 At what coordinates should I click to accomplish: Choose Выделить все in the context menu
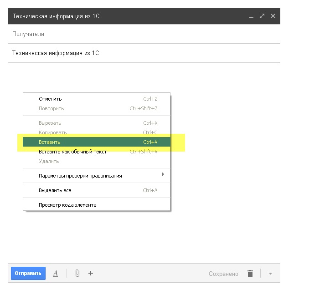[97, 190]
